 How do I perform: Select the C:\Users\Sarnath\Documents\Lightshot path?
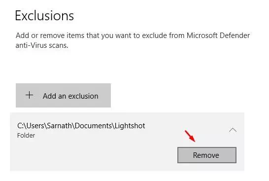point(81,126)
